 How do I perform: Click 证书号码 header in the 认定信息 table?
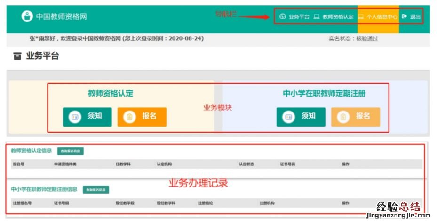click(x=287, y=164)
